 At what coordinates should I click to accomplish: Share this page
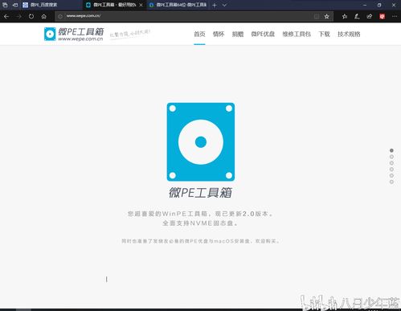[x=370, y=17]
